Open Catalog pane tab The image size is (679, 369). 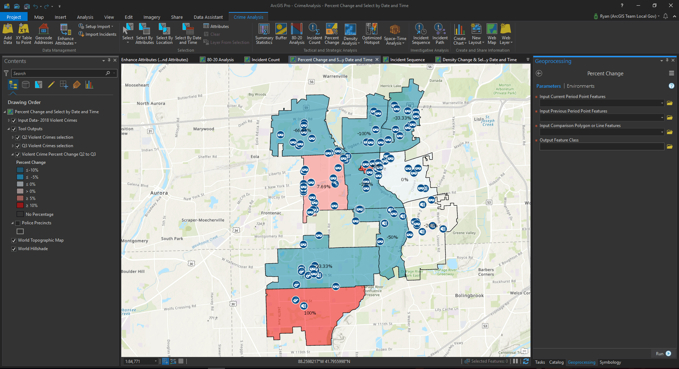click(x=556, y=362)
